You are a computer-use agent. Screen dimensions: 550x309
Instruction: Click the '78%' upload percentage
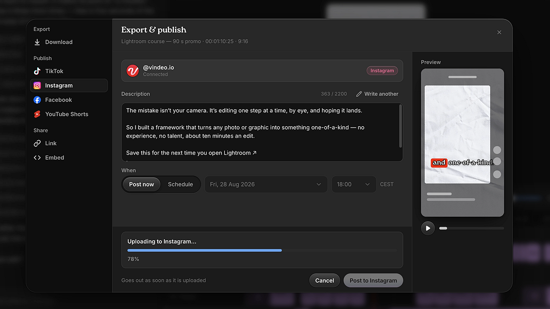point(133,259)
